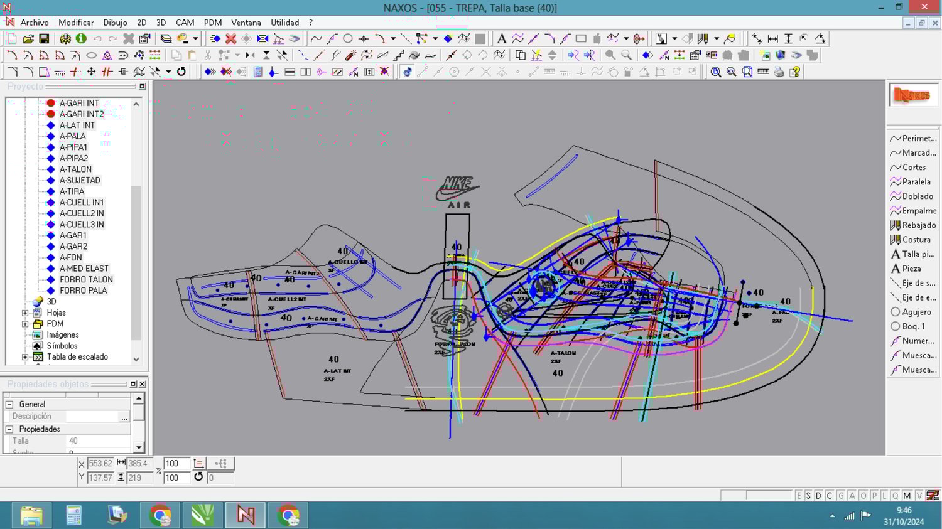Click the Descripción ellipsis button
This screenshot has width=942, height=529.
tap(124, 417)
